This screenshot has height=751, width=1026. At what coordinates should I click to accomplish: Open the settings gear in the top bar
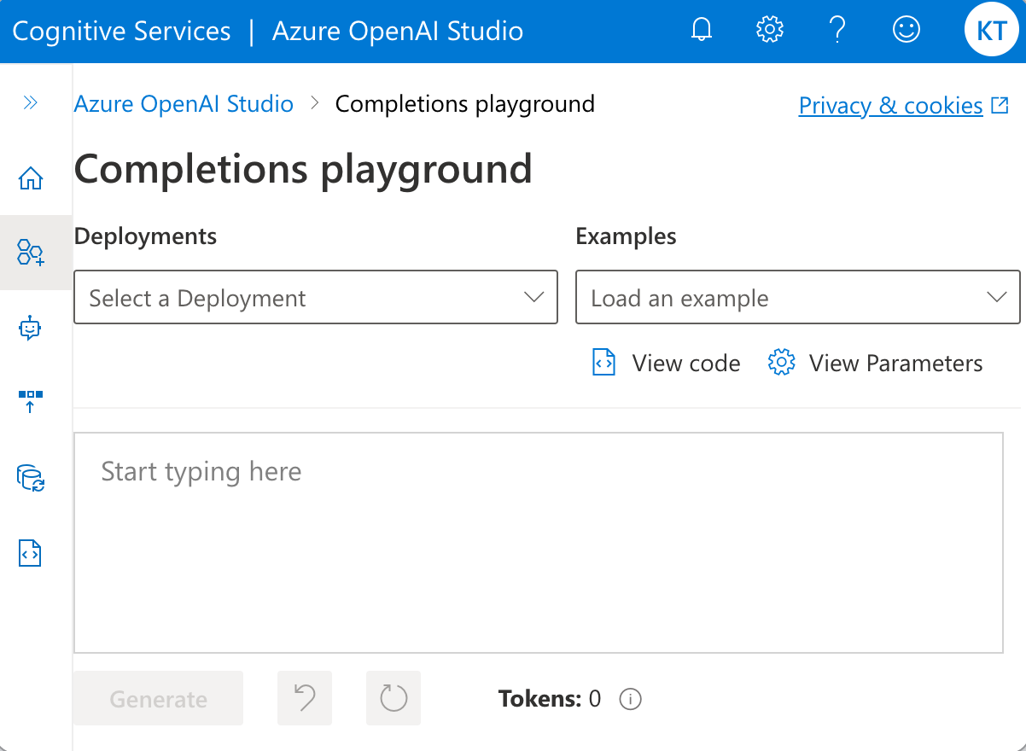[x=769, y=29]
